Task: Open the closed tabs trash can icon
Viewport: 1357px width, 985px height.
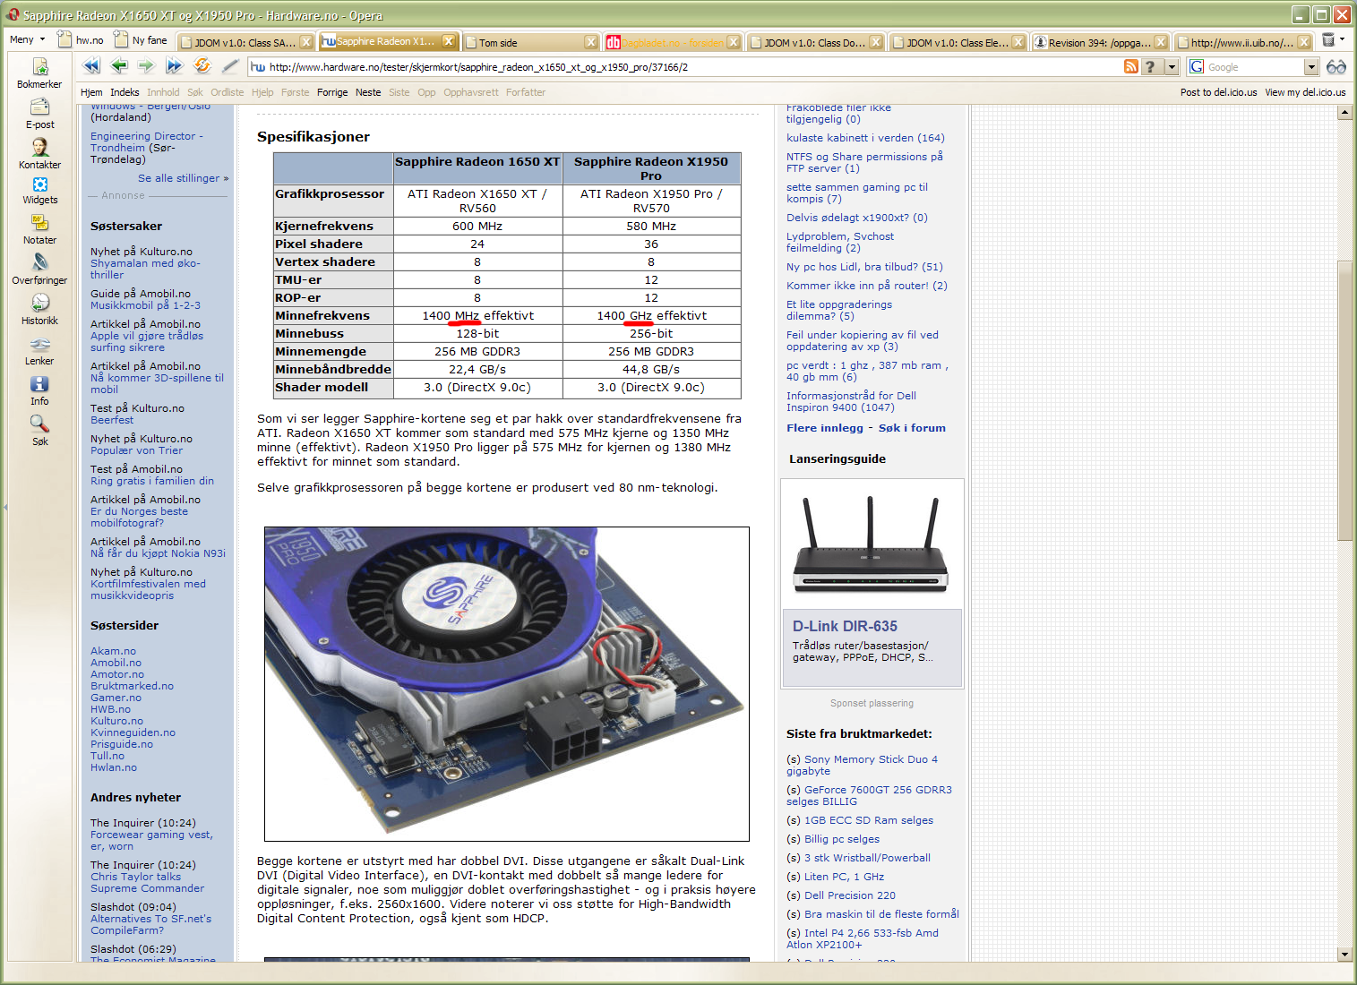Action: pos(1328,39)
